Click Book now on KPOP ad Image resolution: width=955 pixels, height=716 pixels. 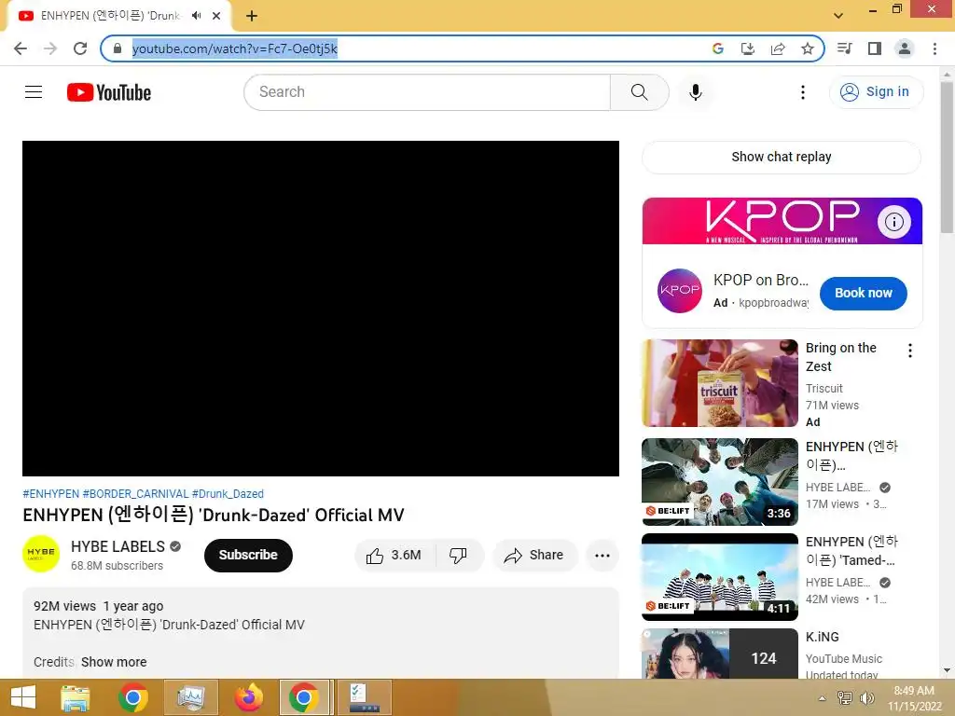(x=863, y=294)
